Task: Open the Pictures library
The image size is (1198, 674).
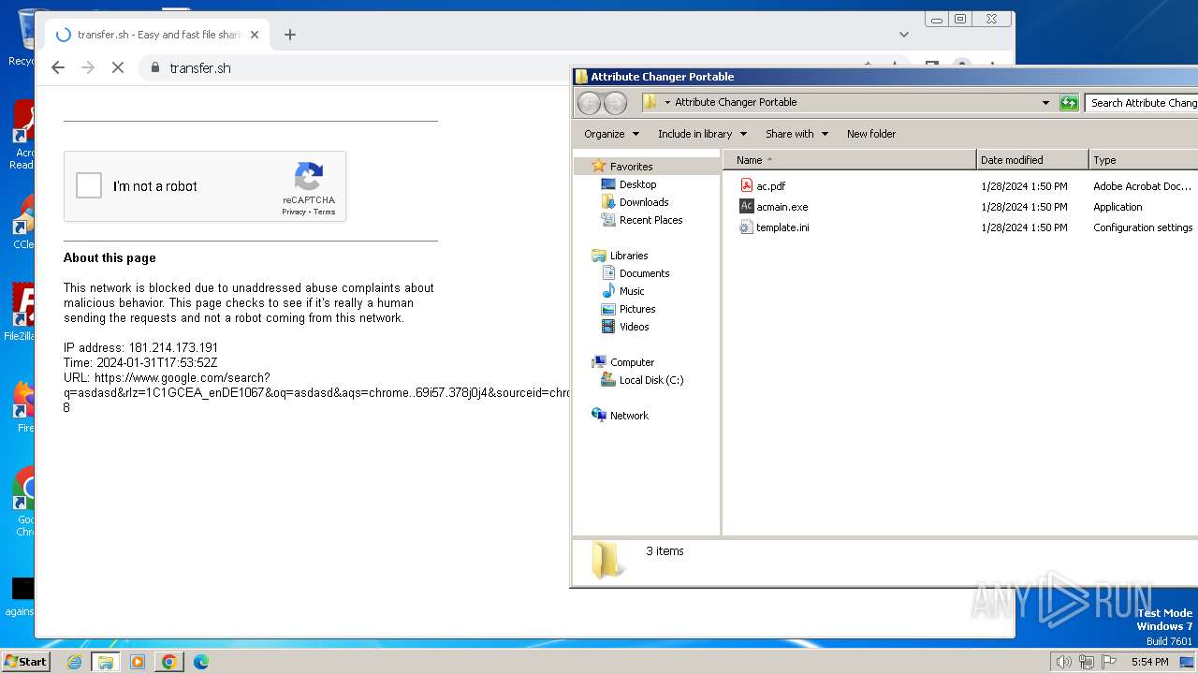Action: point(637,309)
